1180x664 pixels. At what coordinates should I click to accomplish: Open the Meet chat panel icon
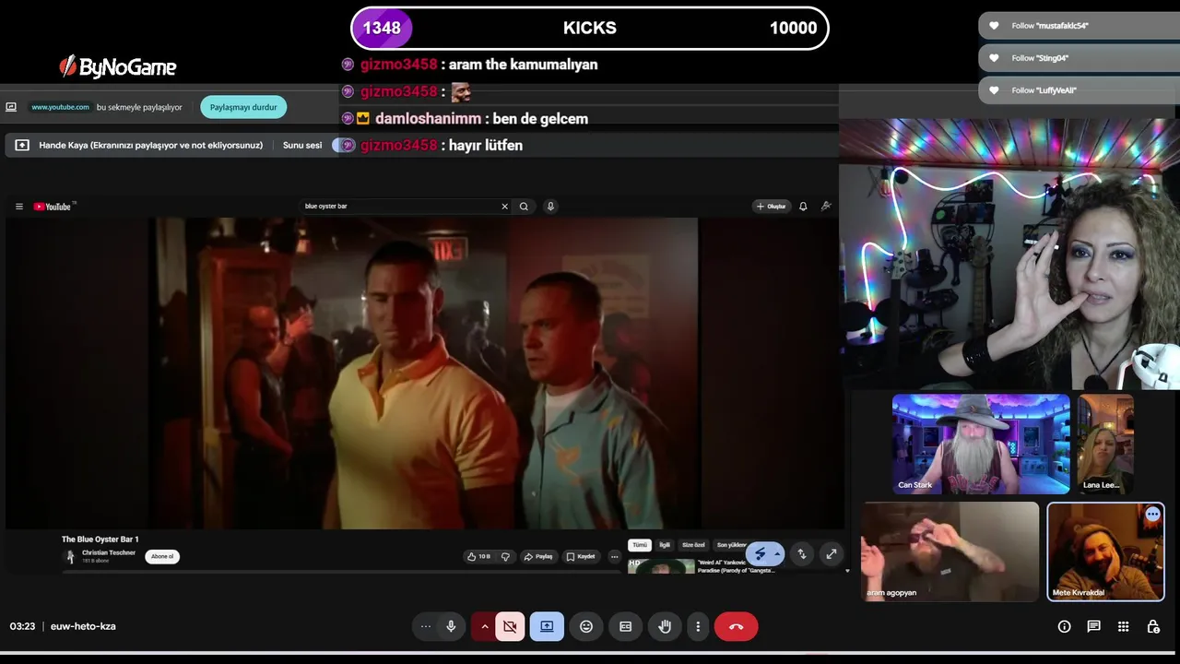click(x=1093, y=626)
